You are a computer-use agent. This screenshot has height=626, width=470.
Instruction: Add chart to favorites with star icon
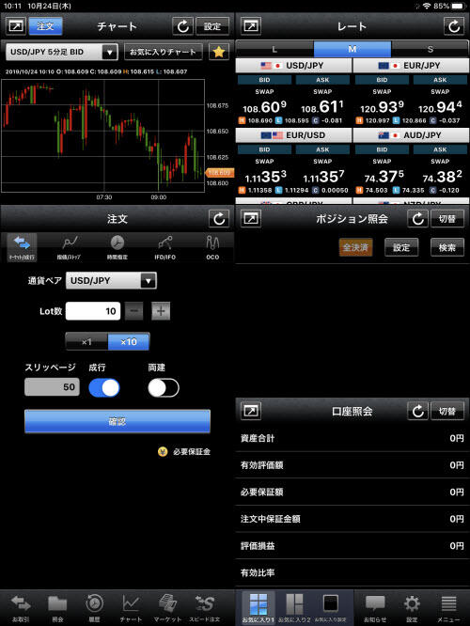tap(219, 52)
